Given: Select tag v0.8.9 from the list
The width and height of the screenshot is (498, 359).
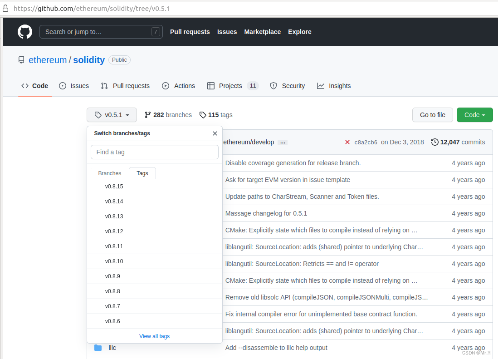Looking at the screenshot, I should coord(155,276).
